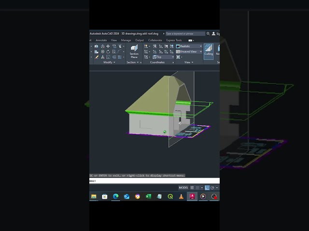Open File Explorer from the taskbar
The height and width of the screenshot is (231, 309).
[94, 196]
